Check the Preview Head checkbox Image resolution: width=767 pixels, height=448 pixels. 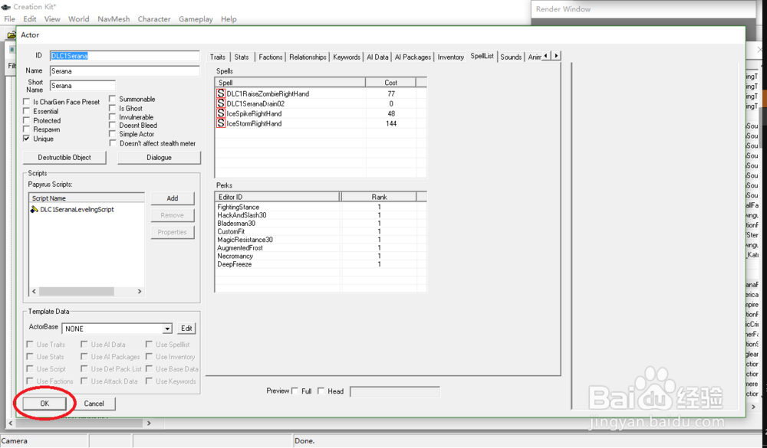(321, 391)
